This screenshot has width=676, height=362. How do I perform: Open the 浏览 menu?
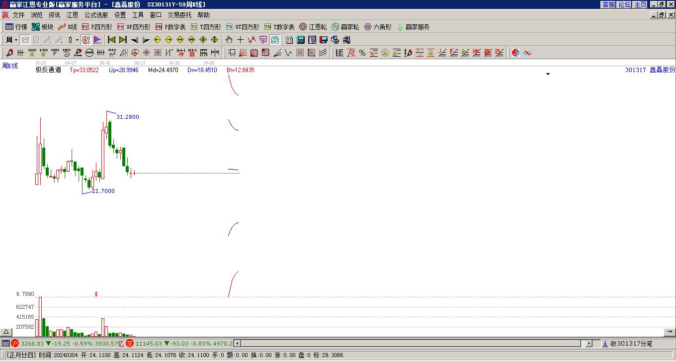pos(36,15)
